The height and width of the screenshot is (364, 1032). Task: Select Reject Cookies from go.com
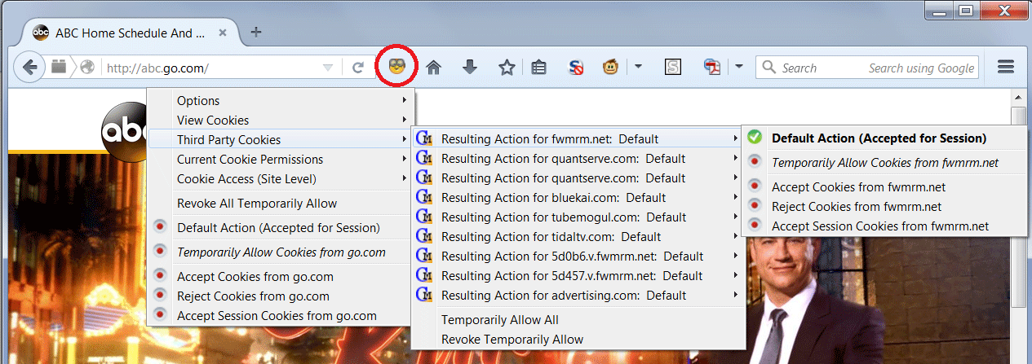(x=253, y=296)
